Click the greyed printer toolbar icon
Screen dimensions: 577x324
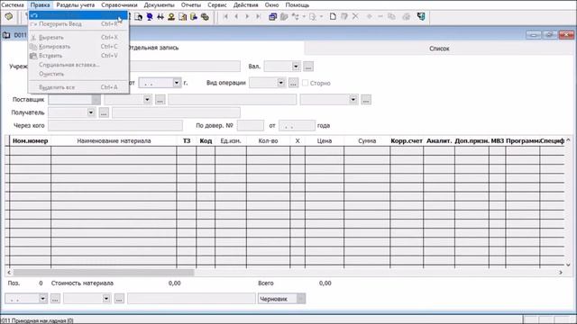[407, 16]
